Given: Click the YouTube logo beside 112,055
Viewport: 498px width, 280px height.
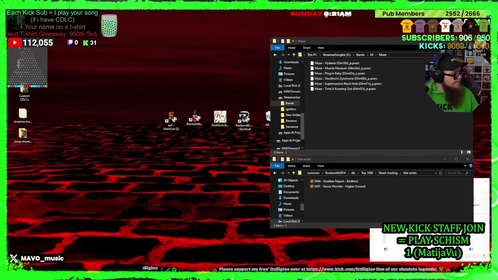Looking at the screenshot, I should coord(15,43).
